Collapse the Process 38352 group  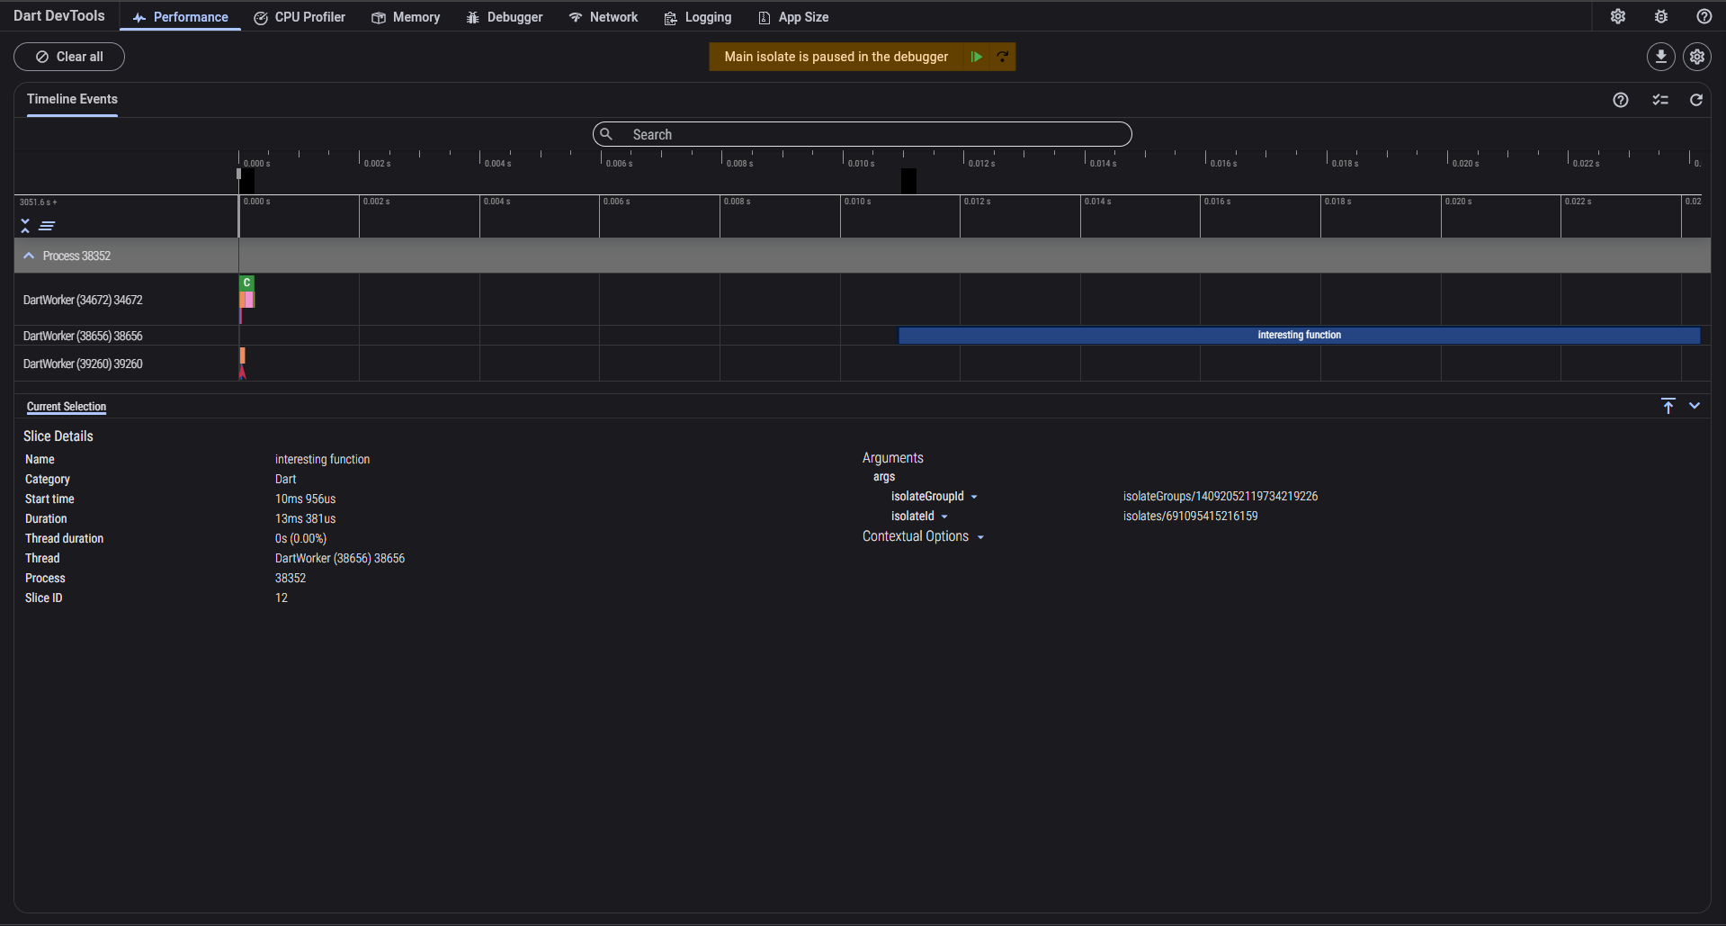tap(29, 256)
